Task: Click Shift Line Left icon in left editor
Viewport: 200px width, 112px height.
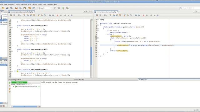Action: (x=50, y=15)
